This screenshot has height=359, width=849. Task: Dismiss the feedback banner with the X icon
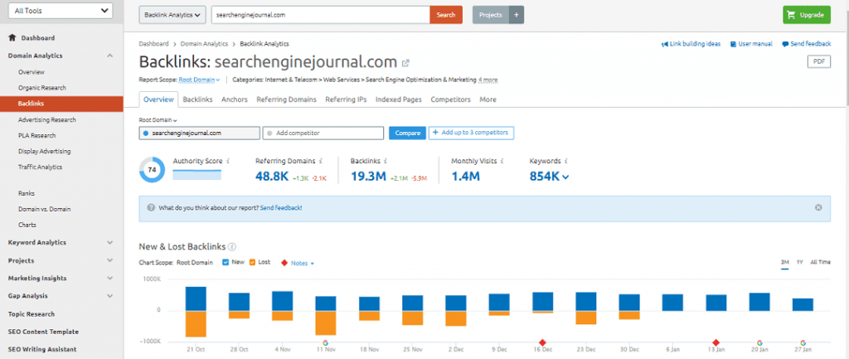(x=818, y=207)
